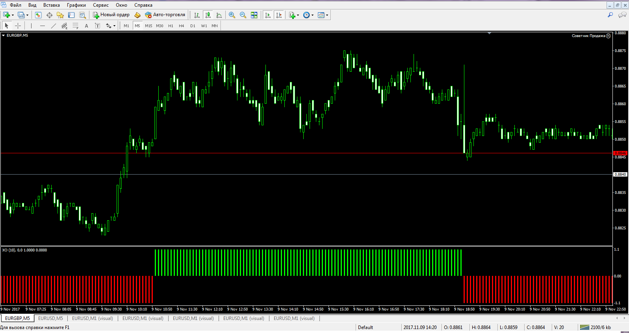Switch to M30 timeframe

pos(160,26)
